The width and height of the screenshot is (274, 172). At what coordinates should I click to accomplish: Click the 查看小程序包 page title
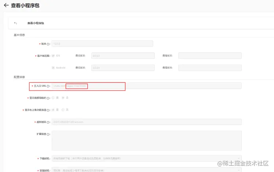(x=25, y=6)
